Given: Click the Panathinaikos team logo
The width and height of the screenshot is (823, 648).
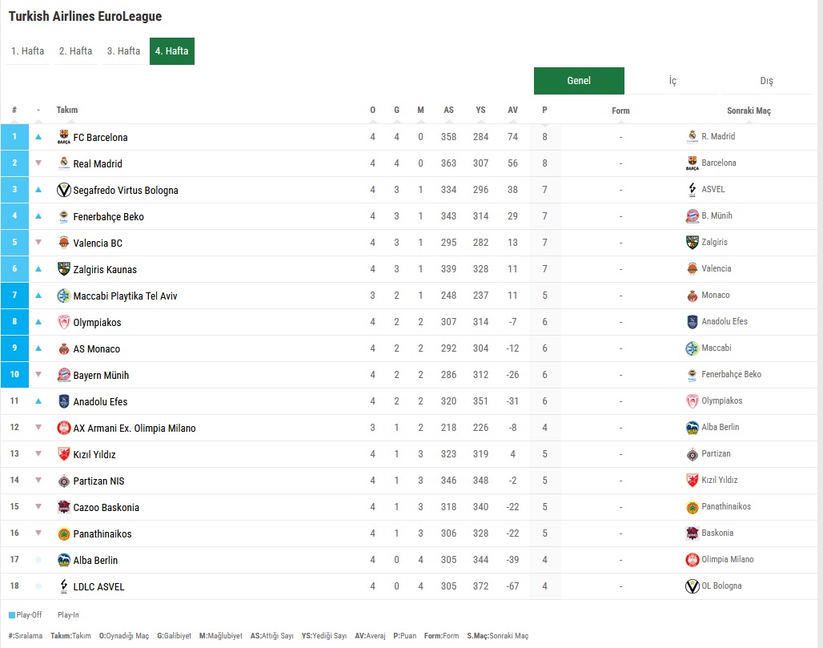Looking at the screenshot, I should coord(64,533).
